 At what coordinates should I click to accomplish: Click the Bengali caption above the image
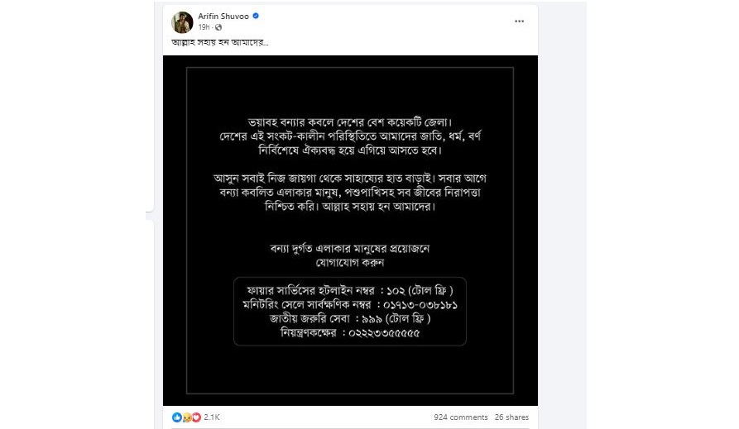tap(220, 42)
